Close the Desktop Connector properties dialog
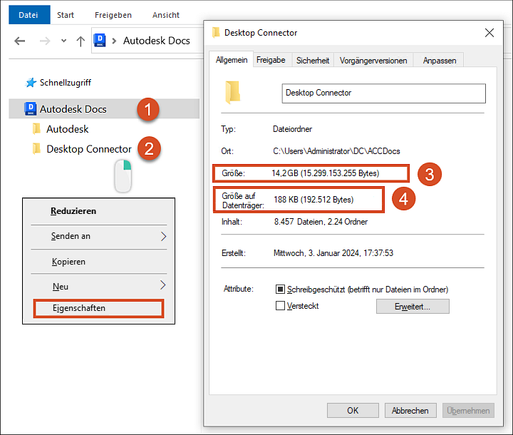This screenshot has height=435, width=513. click(x=489, y=33)
